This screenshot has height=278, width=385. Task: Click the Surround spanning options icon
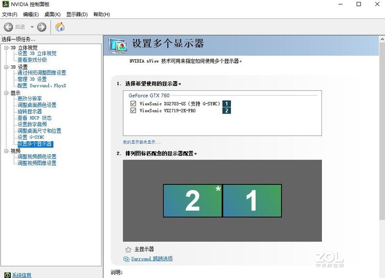click(127, 259)
